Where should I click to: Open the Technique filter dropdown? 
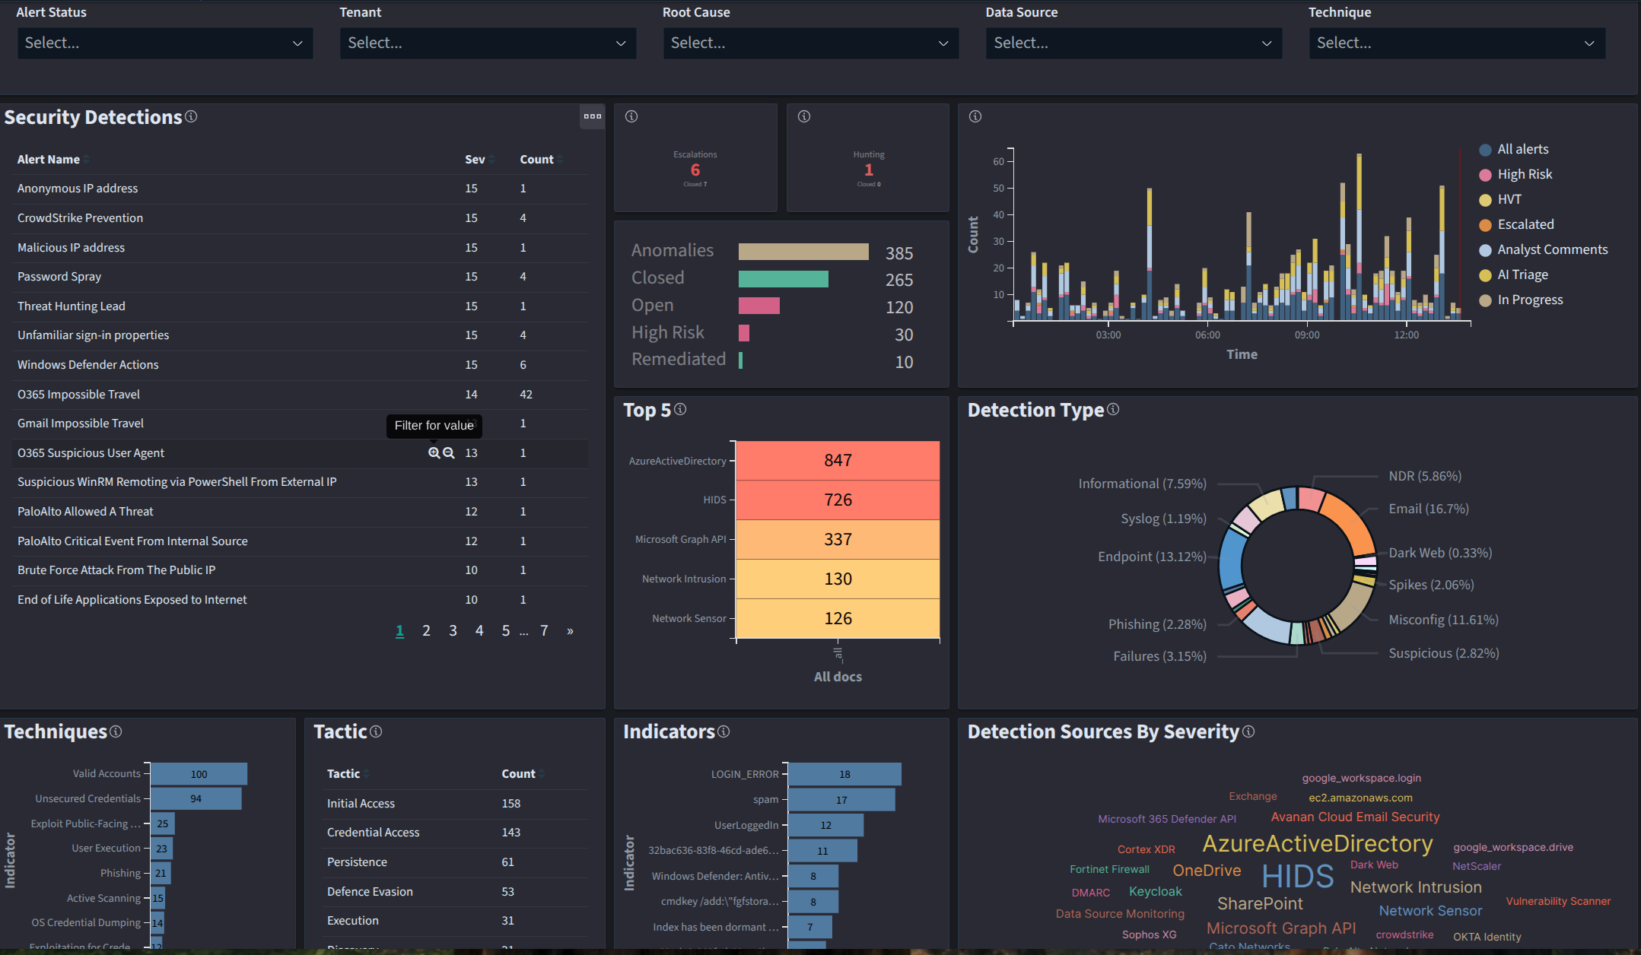click(x=1456, y=43)
